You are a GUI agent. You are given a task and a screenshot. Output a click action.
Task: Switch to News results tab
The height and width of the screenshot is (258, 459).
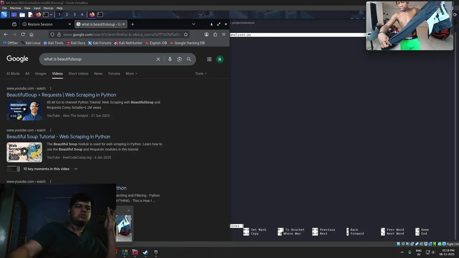click(x=98, y=73)
